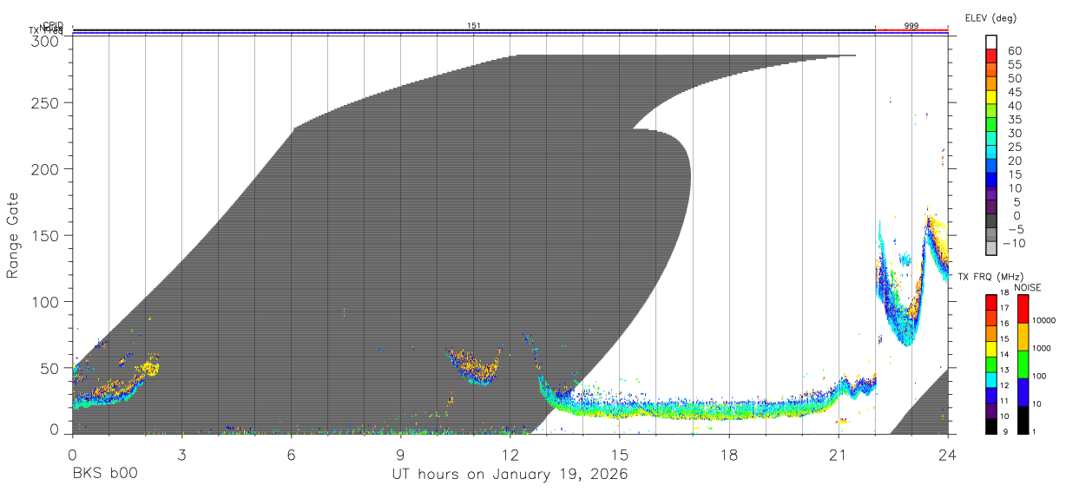1066x492 pixels.
Task: Click the x-axis tick label '12'
Action: [x=510, y=454]
